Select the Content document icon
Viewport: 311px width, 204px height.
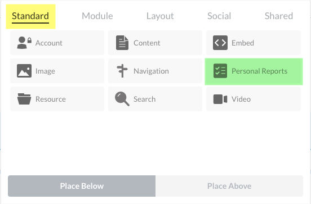122,43
